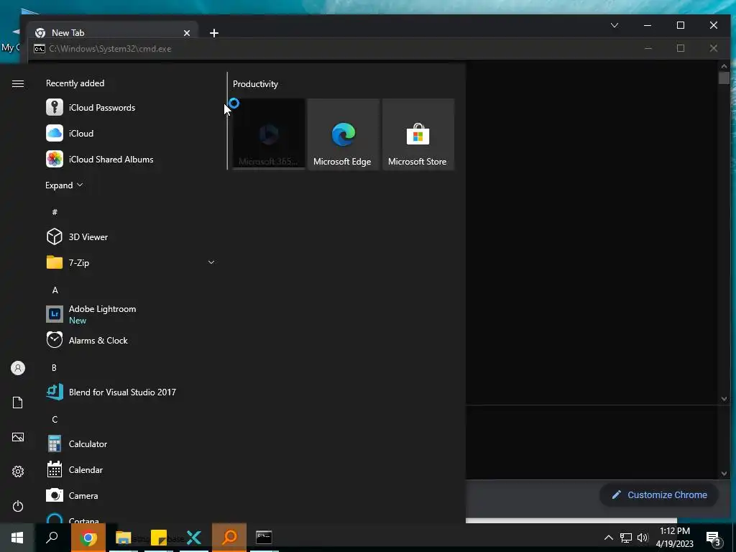This screenshot has width=736, height=552.
Task: Open orange magnifier app on taskbar
Action: point(229,537)
